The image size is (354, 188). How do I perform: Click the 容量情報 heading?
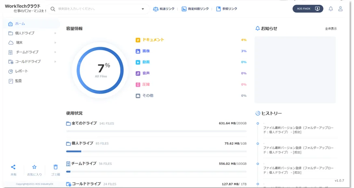pyautogui.click(x=74, y=29)
